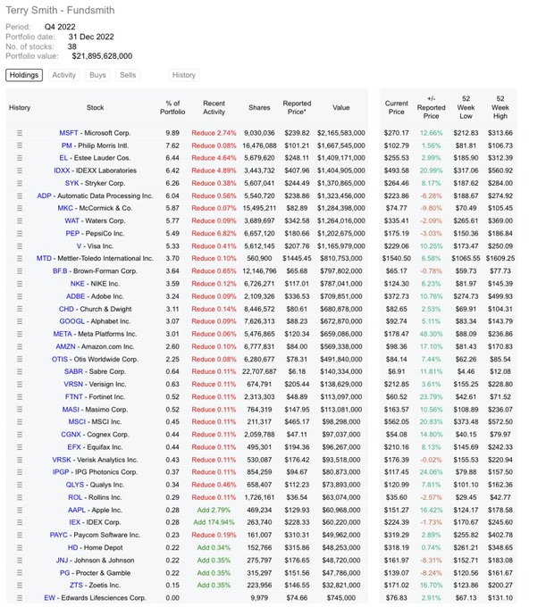546x607 pixels.
Task: Open the IDXX ticker link
Action: (62, 170)
